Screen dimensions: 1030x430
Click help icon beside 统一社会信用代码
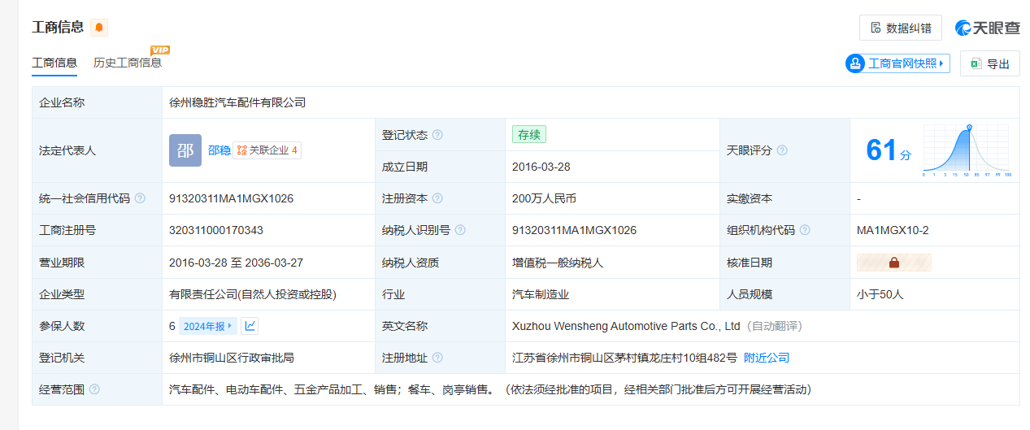tap(140, 198)
